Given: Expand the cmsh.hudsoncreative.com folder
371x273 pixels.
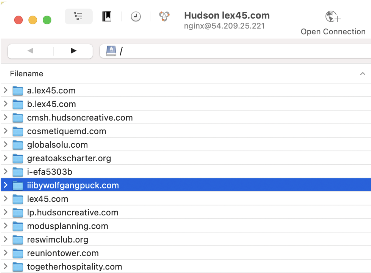Looking at the screenshot, I should click(6, 117).
